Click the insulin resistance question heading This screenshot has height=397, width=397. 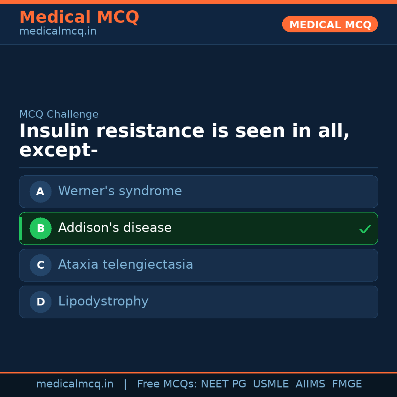184,140
